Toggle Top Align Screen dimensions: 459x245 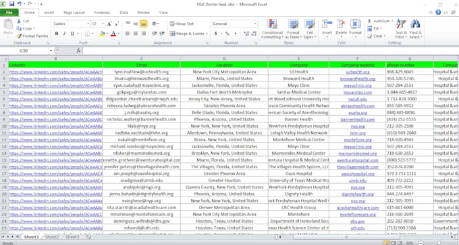[128, 24]
